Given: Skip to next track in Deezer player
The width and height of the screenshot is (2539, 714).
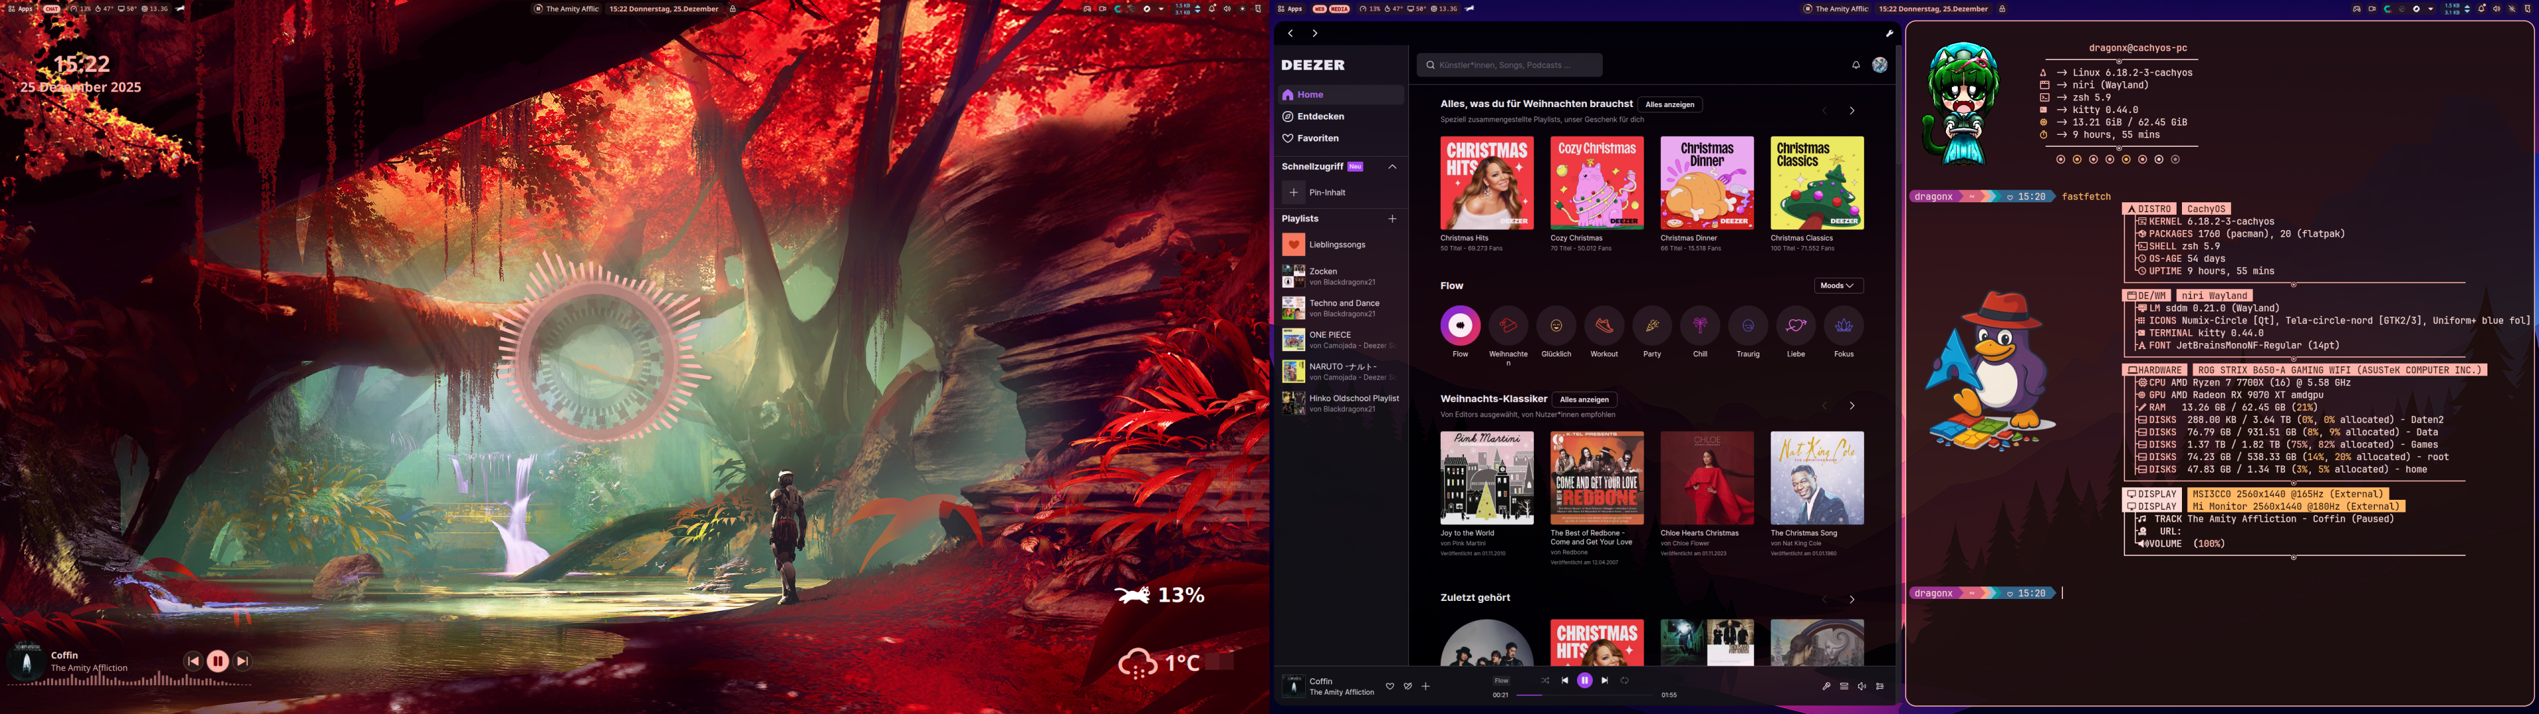Looking at the screenshot, I should [x=1605, y=680].
